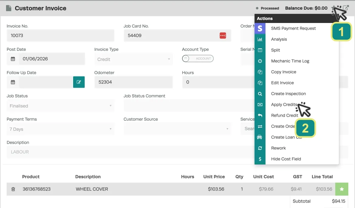Click the Job Card No. field 54409
This screenshot has width=355, height=208.
coord(177,35)
